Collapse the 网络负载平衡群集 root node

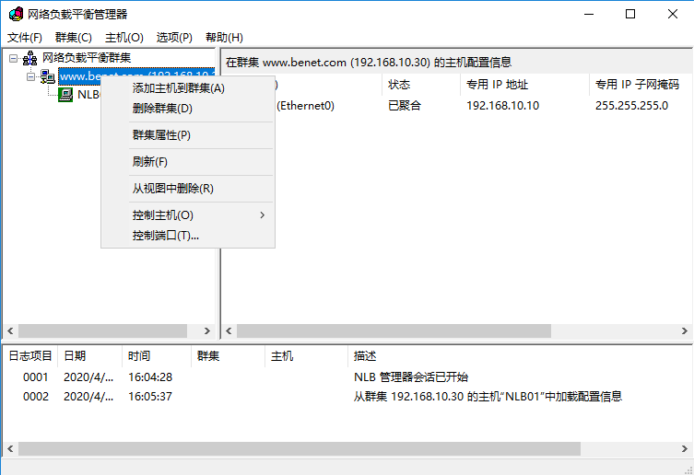(x=13, y=58)
